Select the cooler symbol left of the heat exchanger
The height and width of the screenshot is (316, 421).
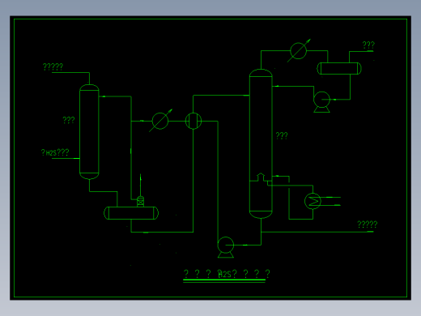[160, 121]
